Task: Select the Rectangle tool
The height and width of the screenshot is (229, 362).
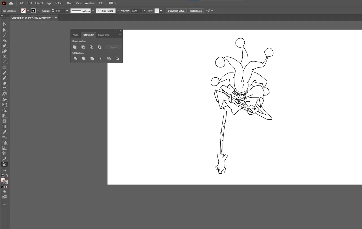Action: pos(5,67)
